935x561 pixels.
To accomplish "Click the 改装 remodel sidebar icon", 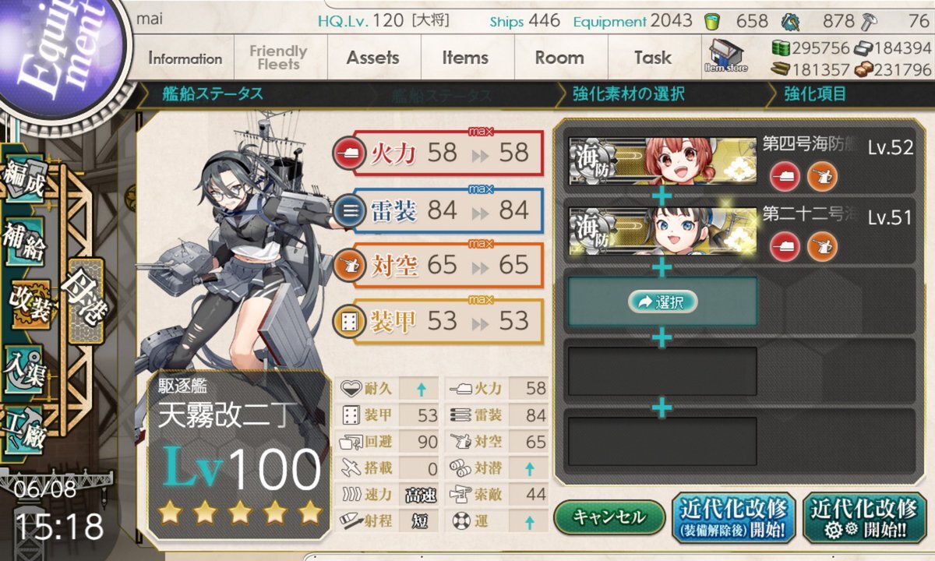I will click(x=30, y=306).
